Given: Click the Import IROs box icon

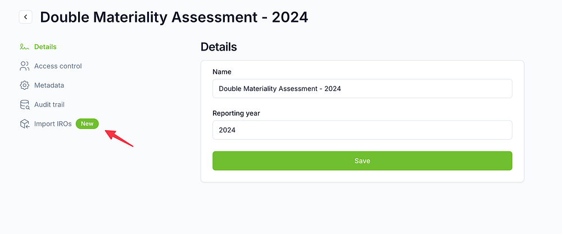Looking at the screenshot, I should tap(24, 124).
